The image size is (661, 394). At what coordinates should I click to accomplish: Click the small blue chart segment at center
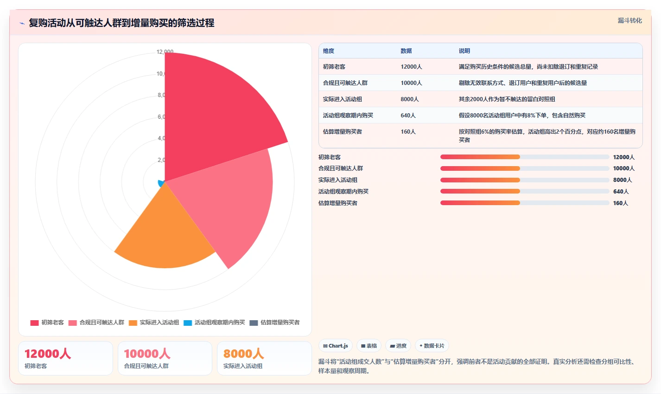[162, 183]
